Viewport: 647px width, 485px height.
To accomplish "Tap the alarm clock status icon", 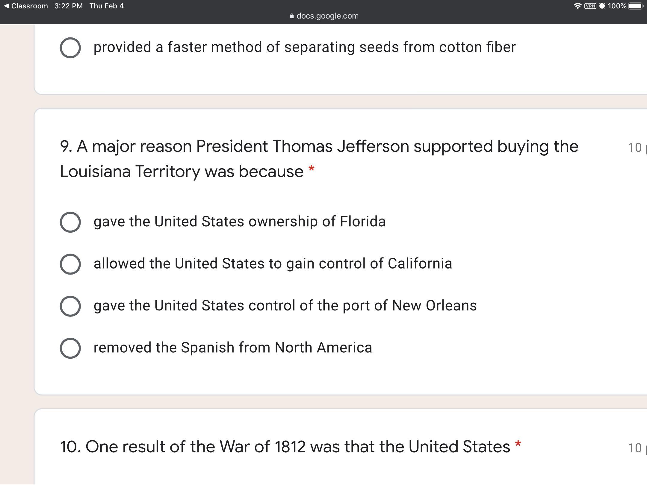I will (602, 6).
